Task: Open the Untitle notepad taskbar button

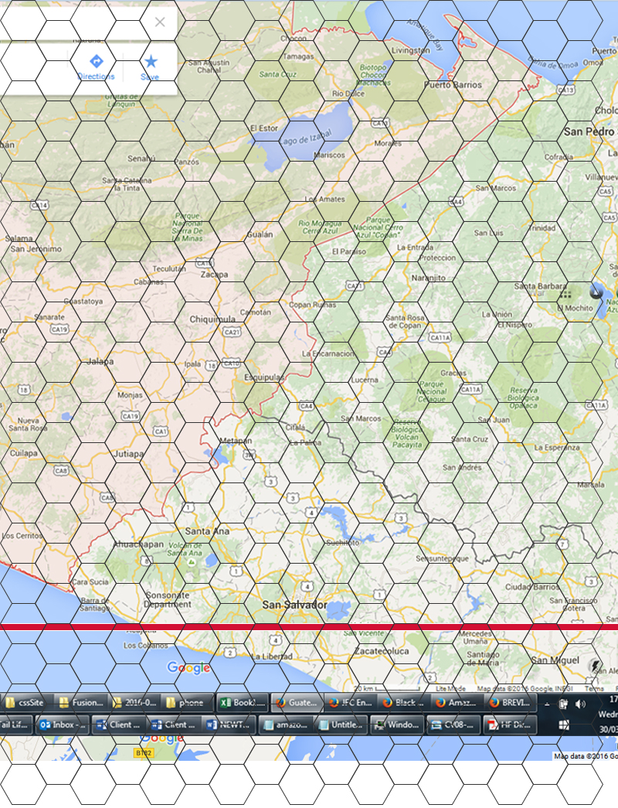Action: (x=341, y=724)
